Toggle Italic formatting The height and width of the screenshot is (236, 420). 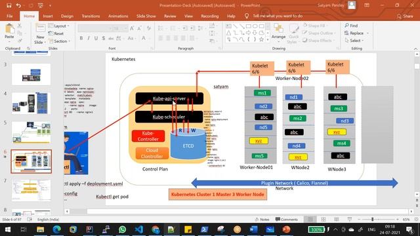[89, 38]
